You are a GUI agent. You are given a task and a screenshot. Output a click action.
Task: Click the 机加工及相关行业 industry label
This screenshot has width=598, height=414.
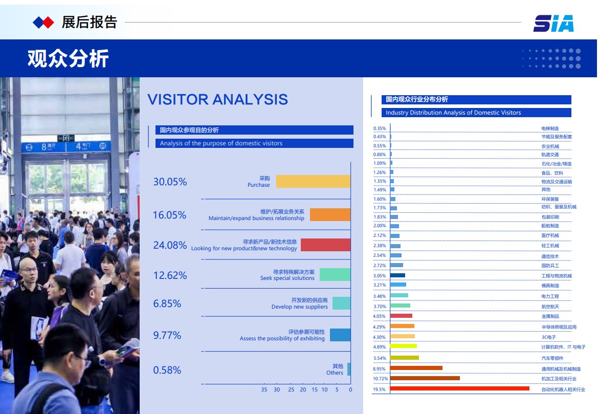pyautogui.click(x=559, y=379)
